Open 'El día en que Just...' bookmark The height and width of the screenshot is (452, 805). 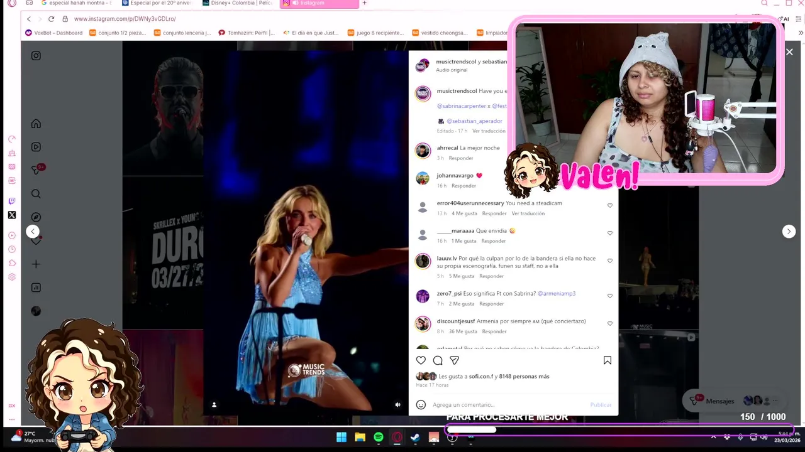(x=311, y=33)
